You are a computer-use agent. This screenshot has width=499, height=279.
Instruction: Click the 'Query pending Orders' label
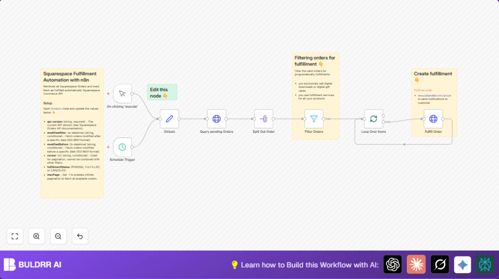tap(216, 132)
